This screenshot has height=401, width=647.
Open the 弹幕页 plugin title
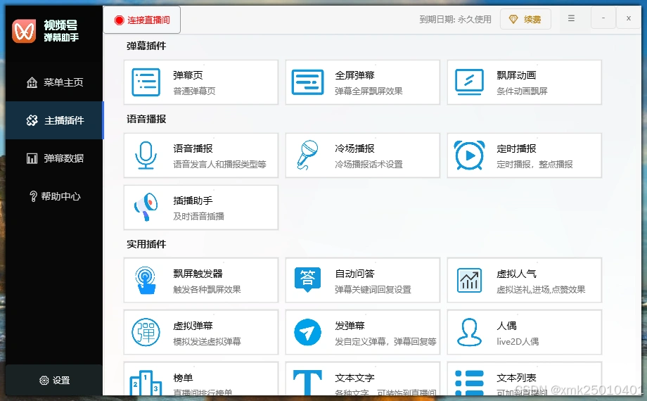(x=188, y=75)
